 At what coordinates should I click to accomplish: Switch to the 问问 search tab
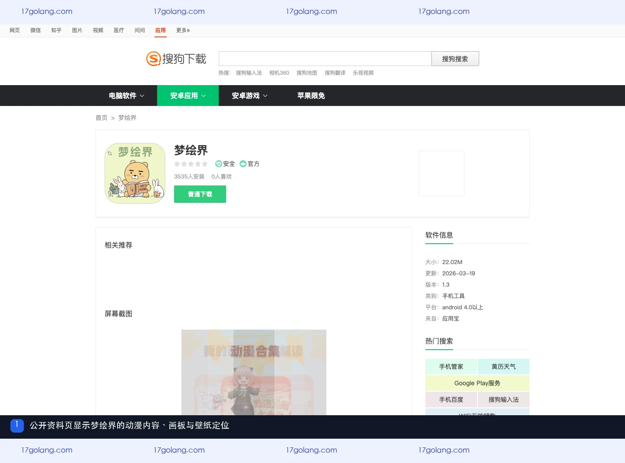(140, 30)
